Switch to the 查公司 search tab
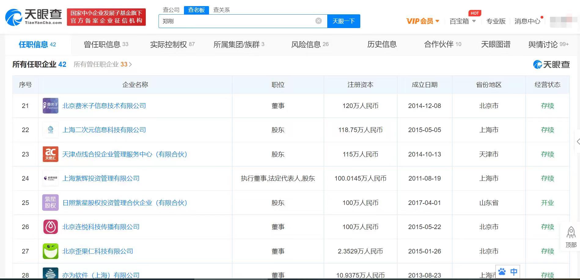 (171, 10)
